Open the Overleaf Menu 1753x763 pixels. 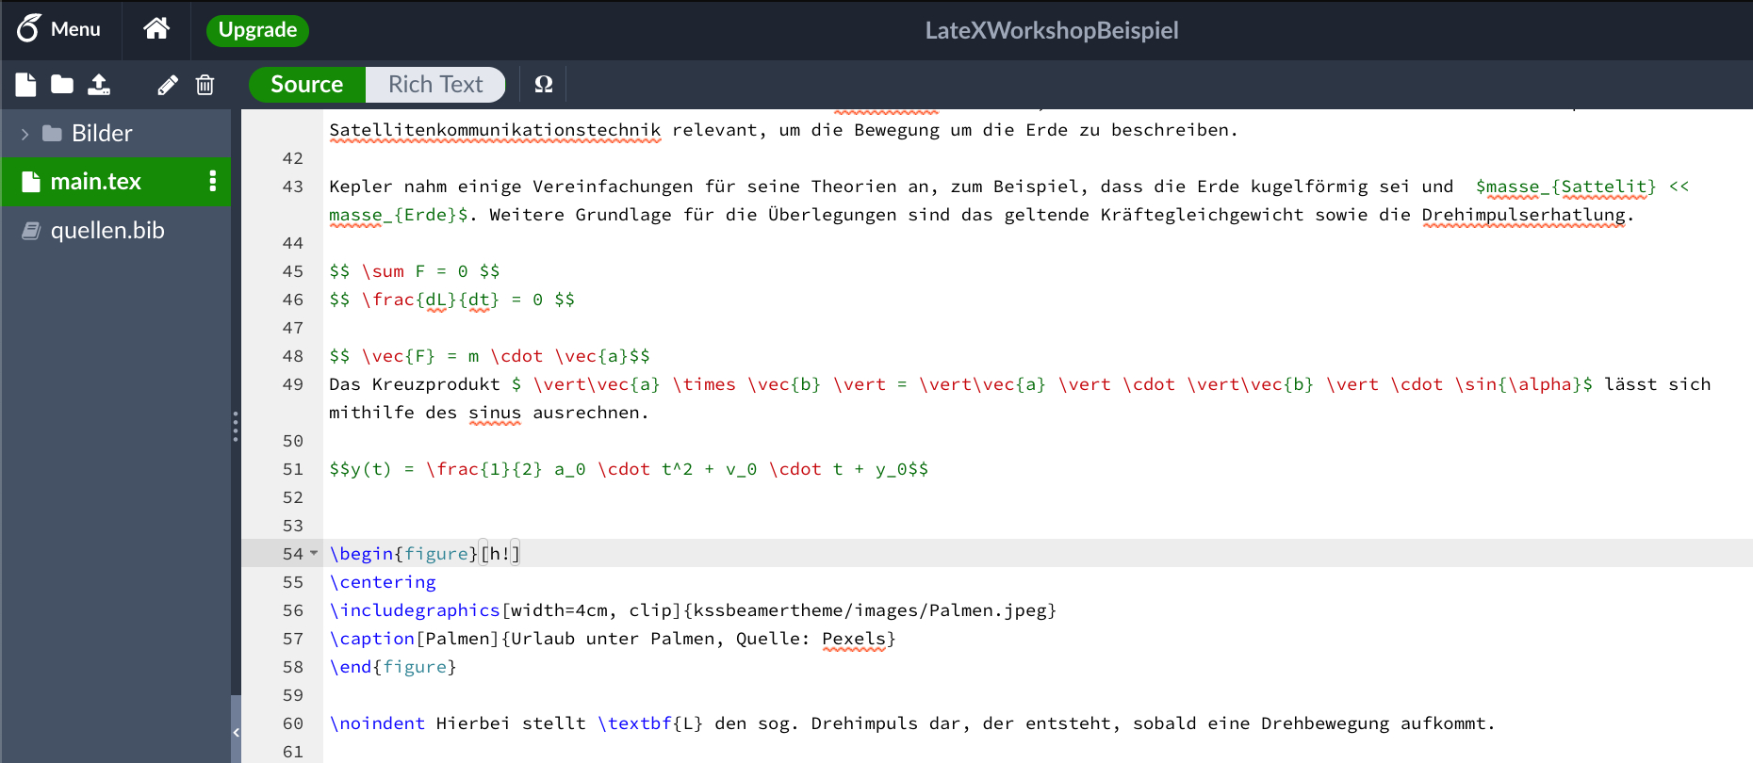click(x=58, y=29)
